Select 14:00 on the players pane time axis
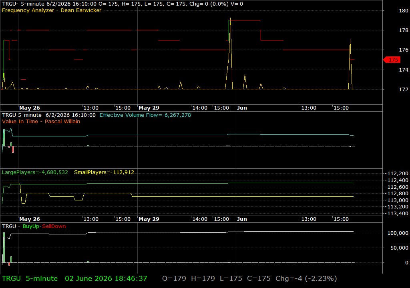Screen dimensions: 410x288 pyautogui.click(x=200, y=219)
